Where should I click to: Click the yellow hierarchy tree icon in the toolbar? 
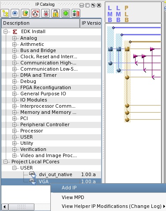tap(5, 14)
